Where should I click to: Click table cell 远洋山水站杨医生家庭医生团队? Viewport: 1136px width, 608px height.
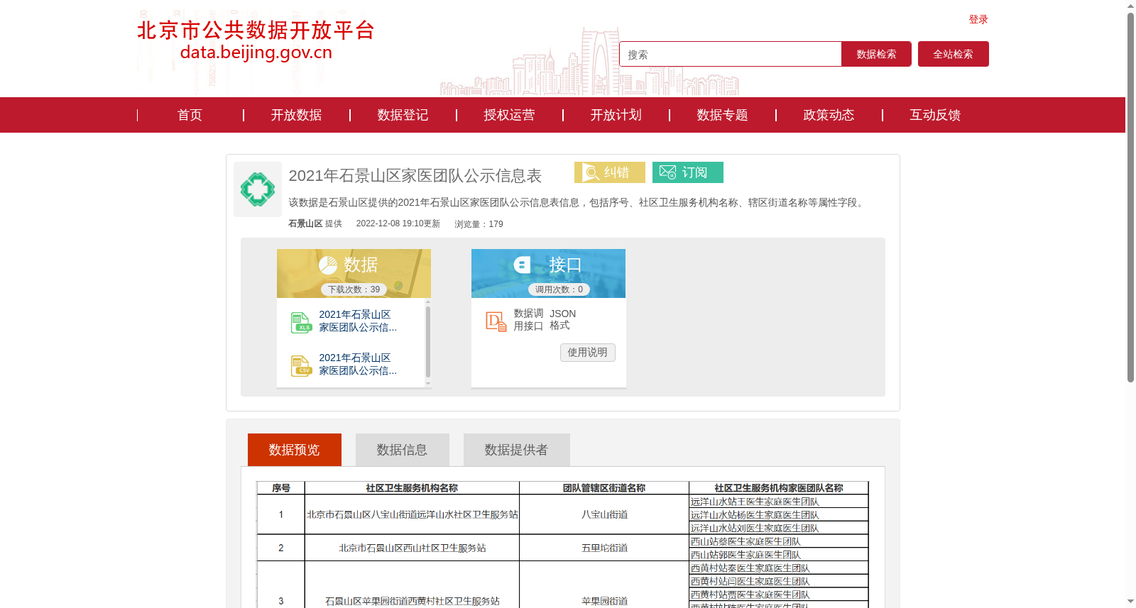click(x=779, y=515)
